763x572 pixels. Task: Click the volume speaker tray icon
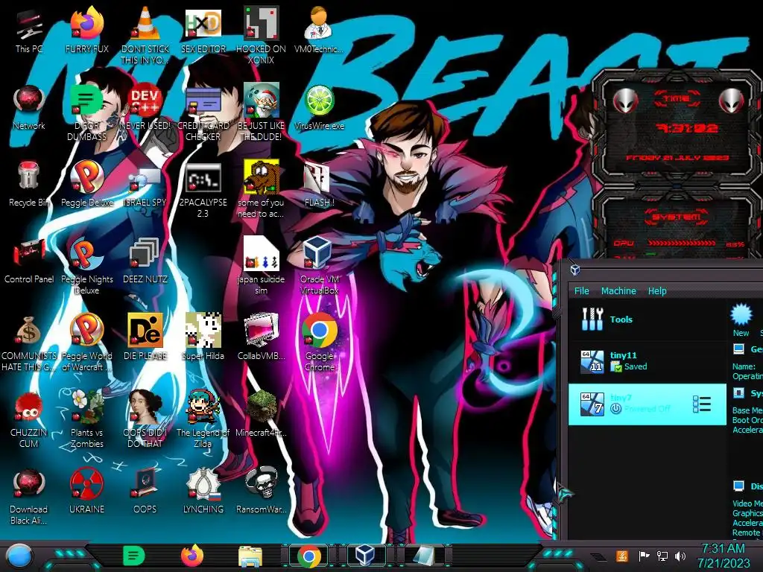coord(680,556)
